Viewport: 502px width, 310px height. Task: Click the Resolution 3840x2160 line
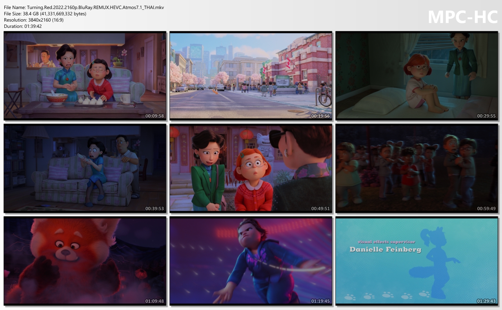click(34, 20)
